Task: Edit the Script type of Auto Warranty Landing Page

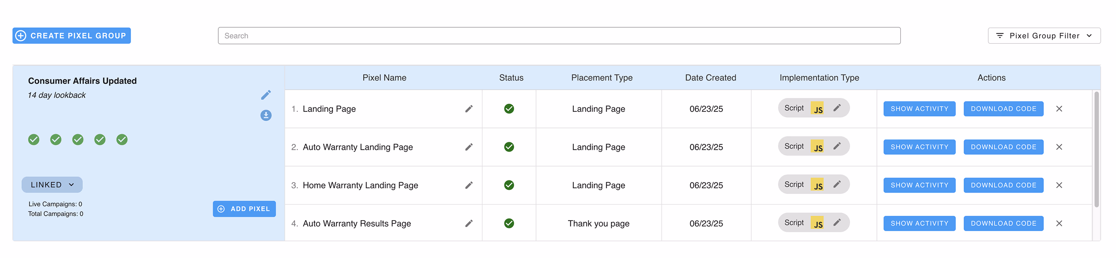Action: pos(837,146)
